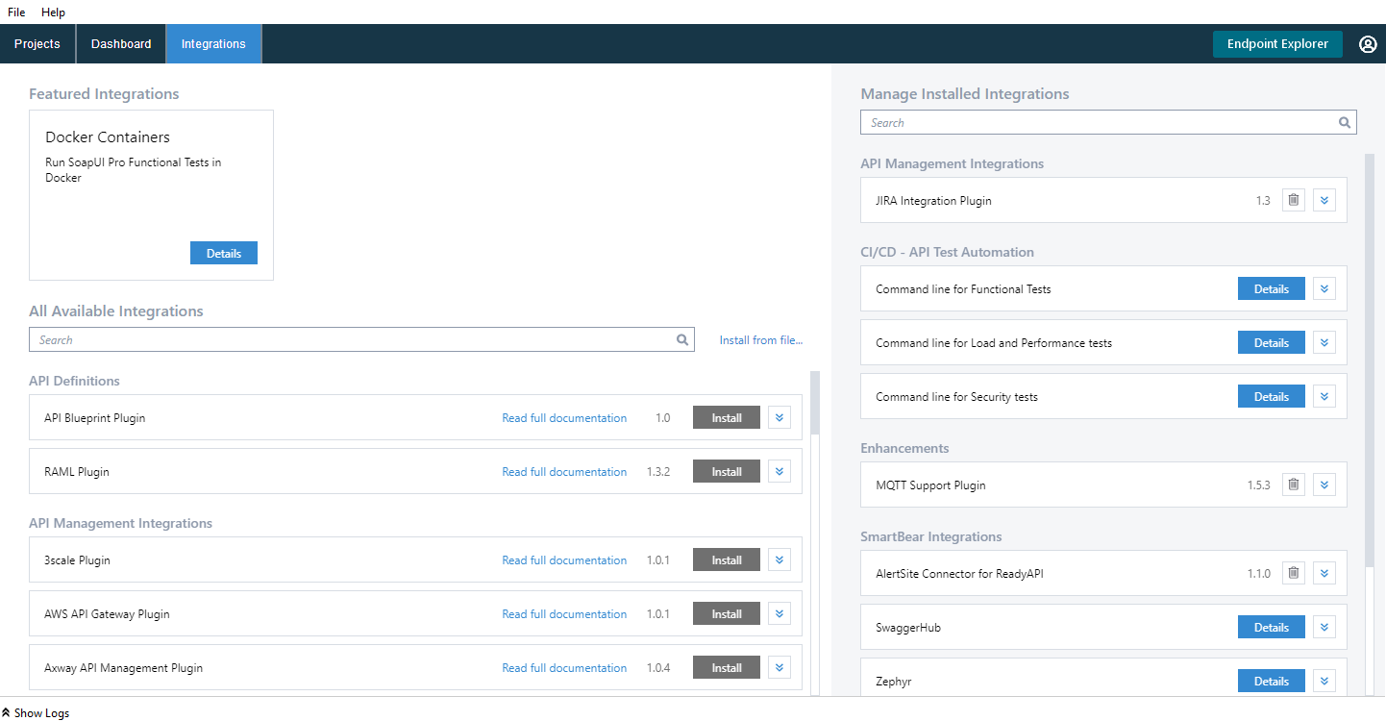Open Endpoint Explorer
This screenshot has height=721, width=1386.
tap(1277, 43)
